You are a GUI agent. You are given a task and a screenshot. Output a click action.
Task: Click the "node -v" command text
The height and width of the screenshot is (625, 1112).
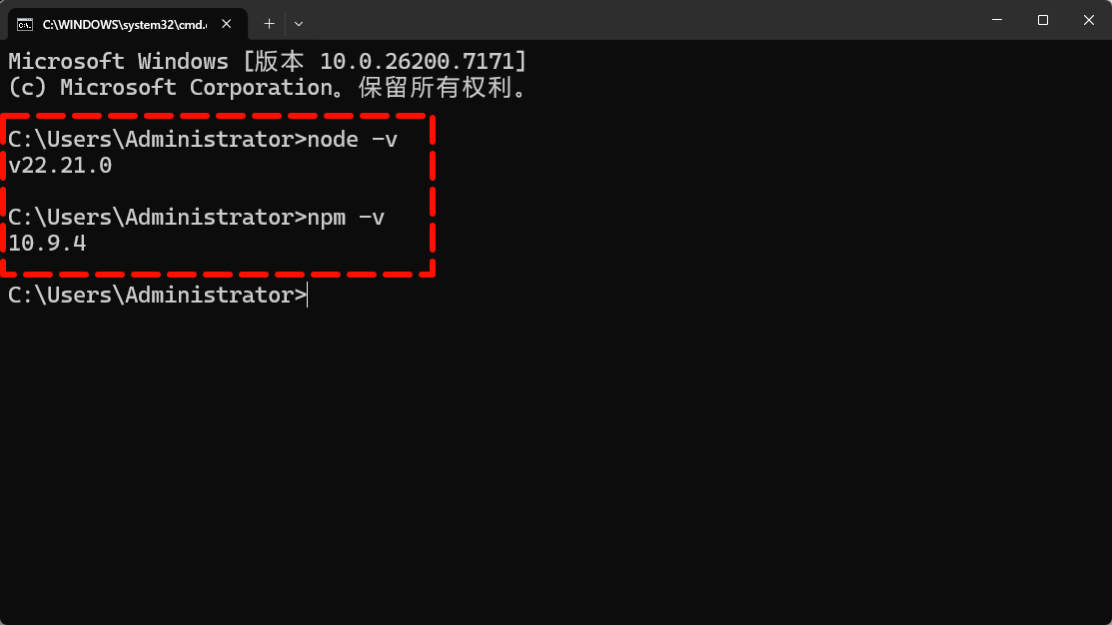point(352,140)
